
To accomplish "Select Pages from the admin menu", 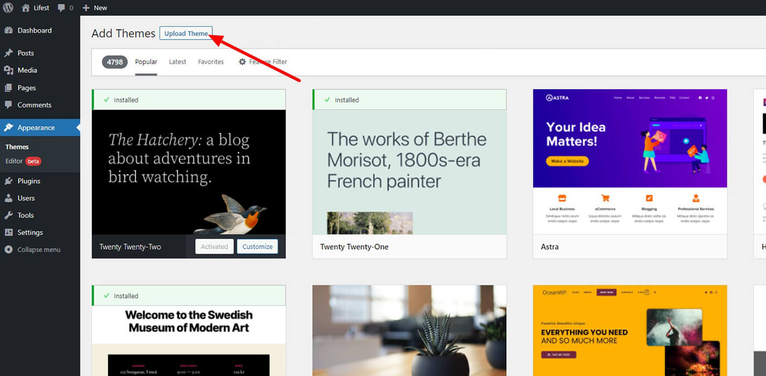I will (40, 88).
